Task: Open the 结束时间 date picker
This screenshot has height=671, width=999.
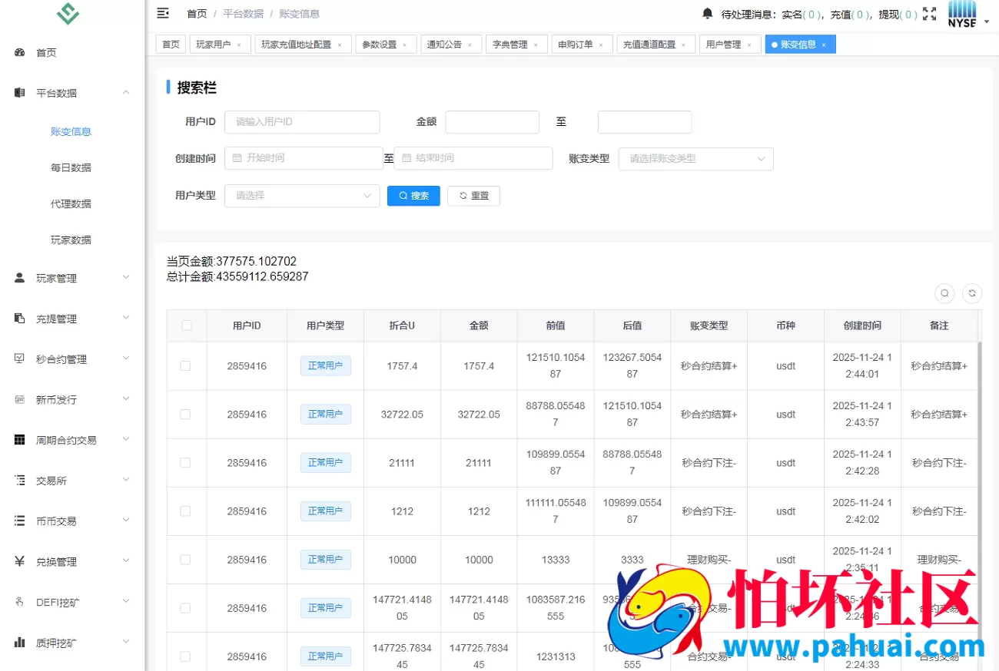Action: (473, 158)
